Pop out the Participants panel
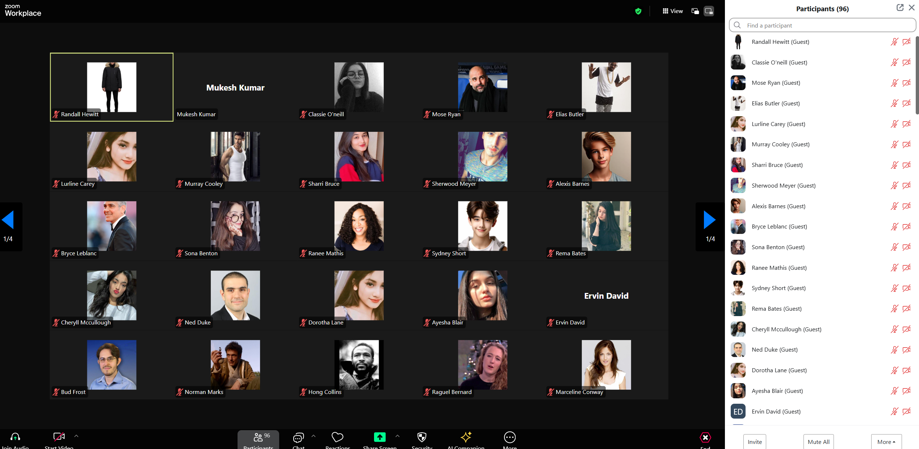 [900, 7]
